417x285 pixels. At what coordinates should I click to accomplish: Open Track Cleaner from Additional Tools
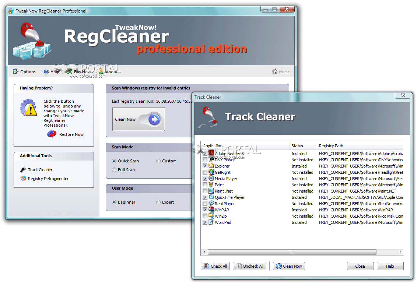coord(40,170)
